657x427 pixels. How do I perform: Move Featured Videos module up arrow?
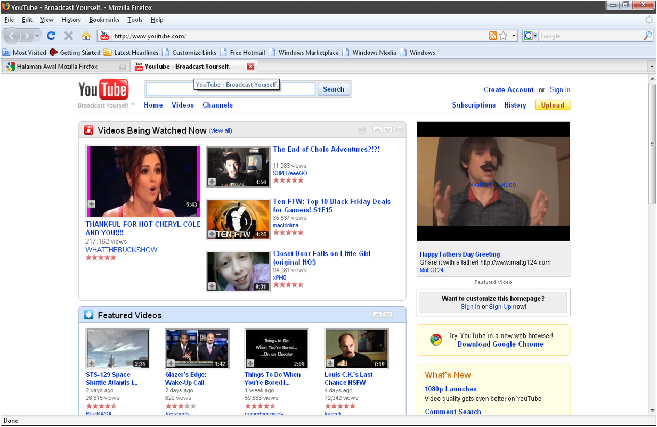coord(377,315)
